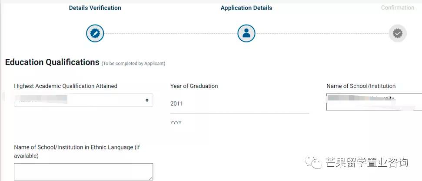This screenshot has height=181, width=422.
Task: Select the Application Details step label
Action: coord(246,8)
